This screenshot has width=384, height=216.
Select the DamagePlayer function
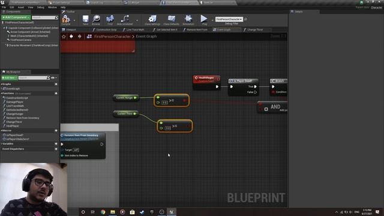click(x=14, y=102)
